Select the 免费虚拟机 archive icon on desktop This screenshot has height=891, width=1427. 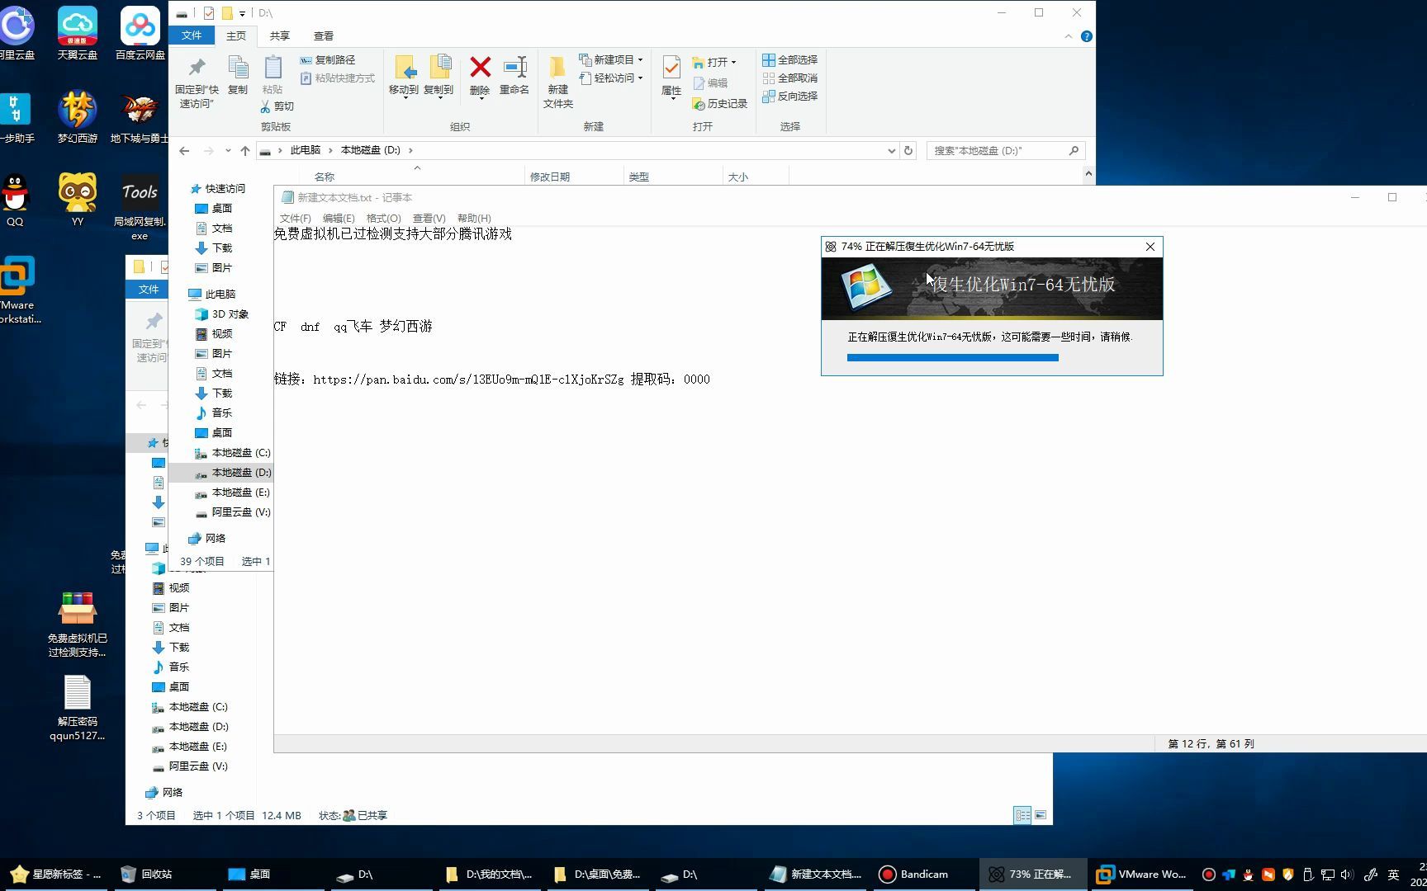coord(78,625)
